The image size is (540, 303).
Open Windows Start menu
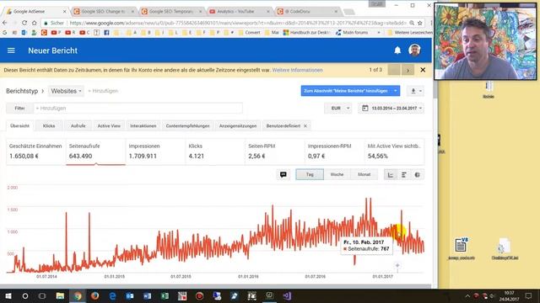(x=8, y=295)
